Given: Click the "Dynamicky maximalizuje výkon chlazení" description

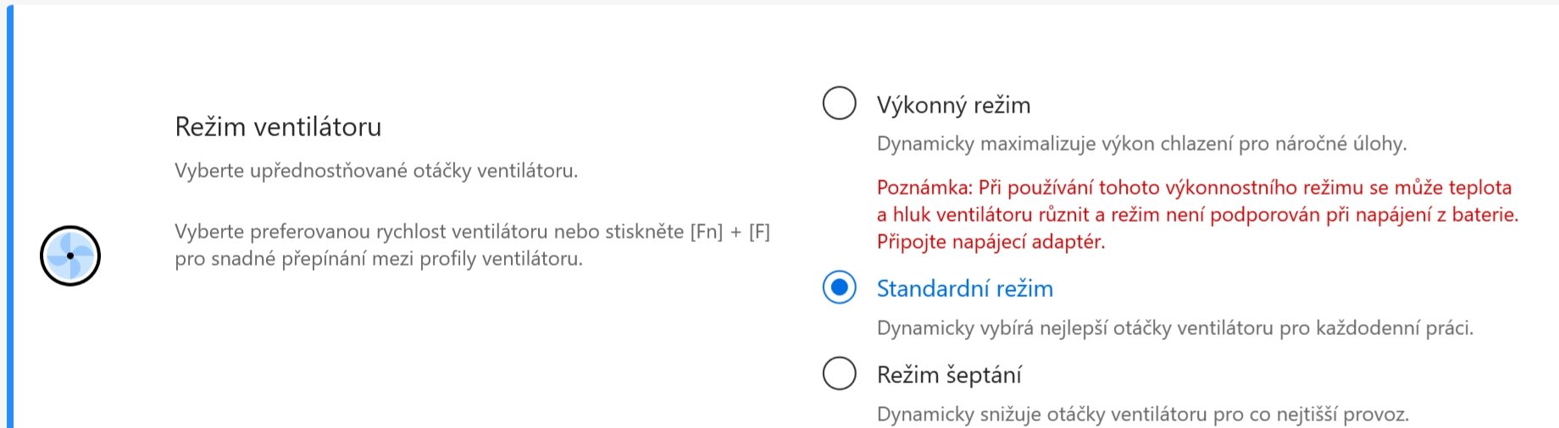Looking at the screenshot, I should pos(1141,144).
